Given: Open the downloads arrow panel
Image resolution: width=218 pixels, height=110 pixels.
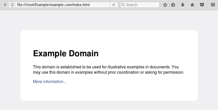Looking at the screenshot, I should tap(183, 5).
